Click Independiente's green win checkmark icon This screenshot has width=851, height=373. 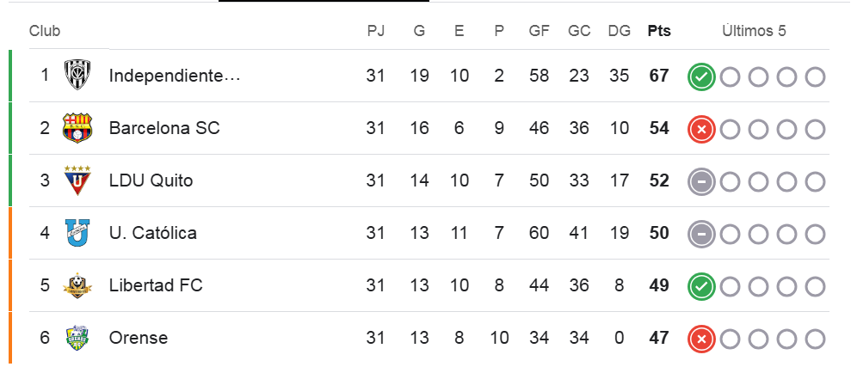tap(701, 77)
